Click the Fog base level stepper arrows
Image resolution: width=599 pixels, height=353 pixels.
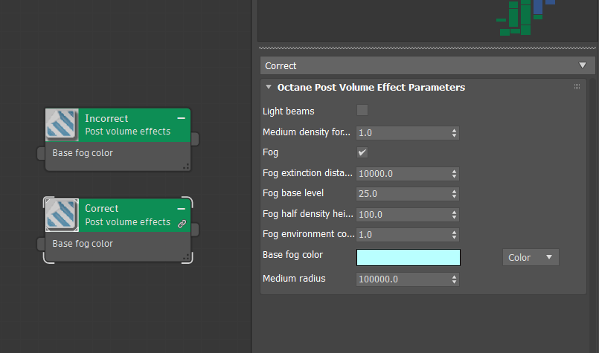[x=454, y=194]
